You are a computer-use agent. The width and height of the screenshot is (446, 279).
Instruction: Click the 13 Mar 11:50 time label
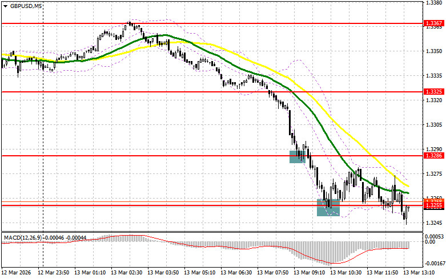(382, 273)
